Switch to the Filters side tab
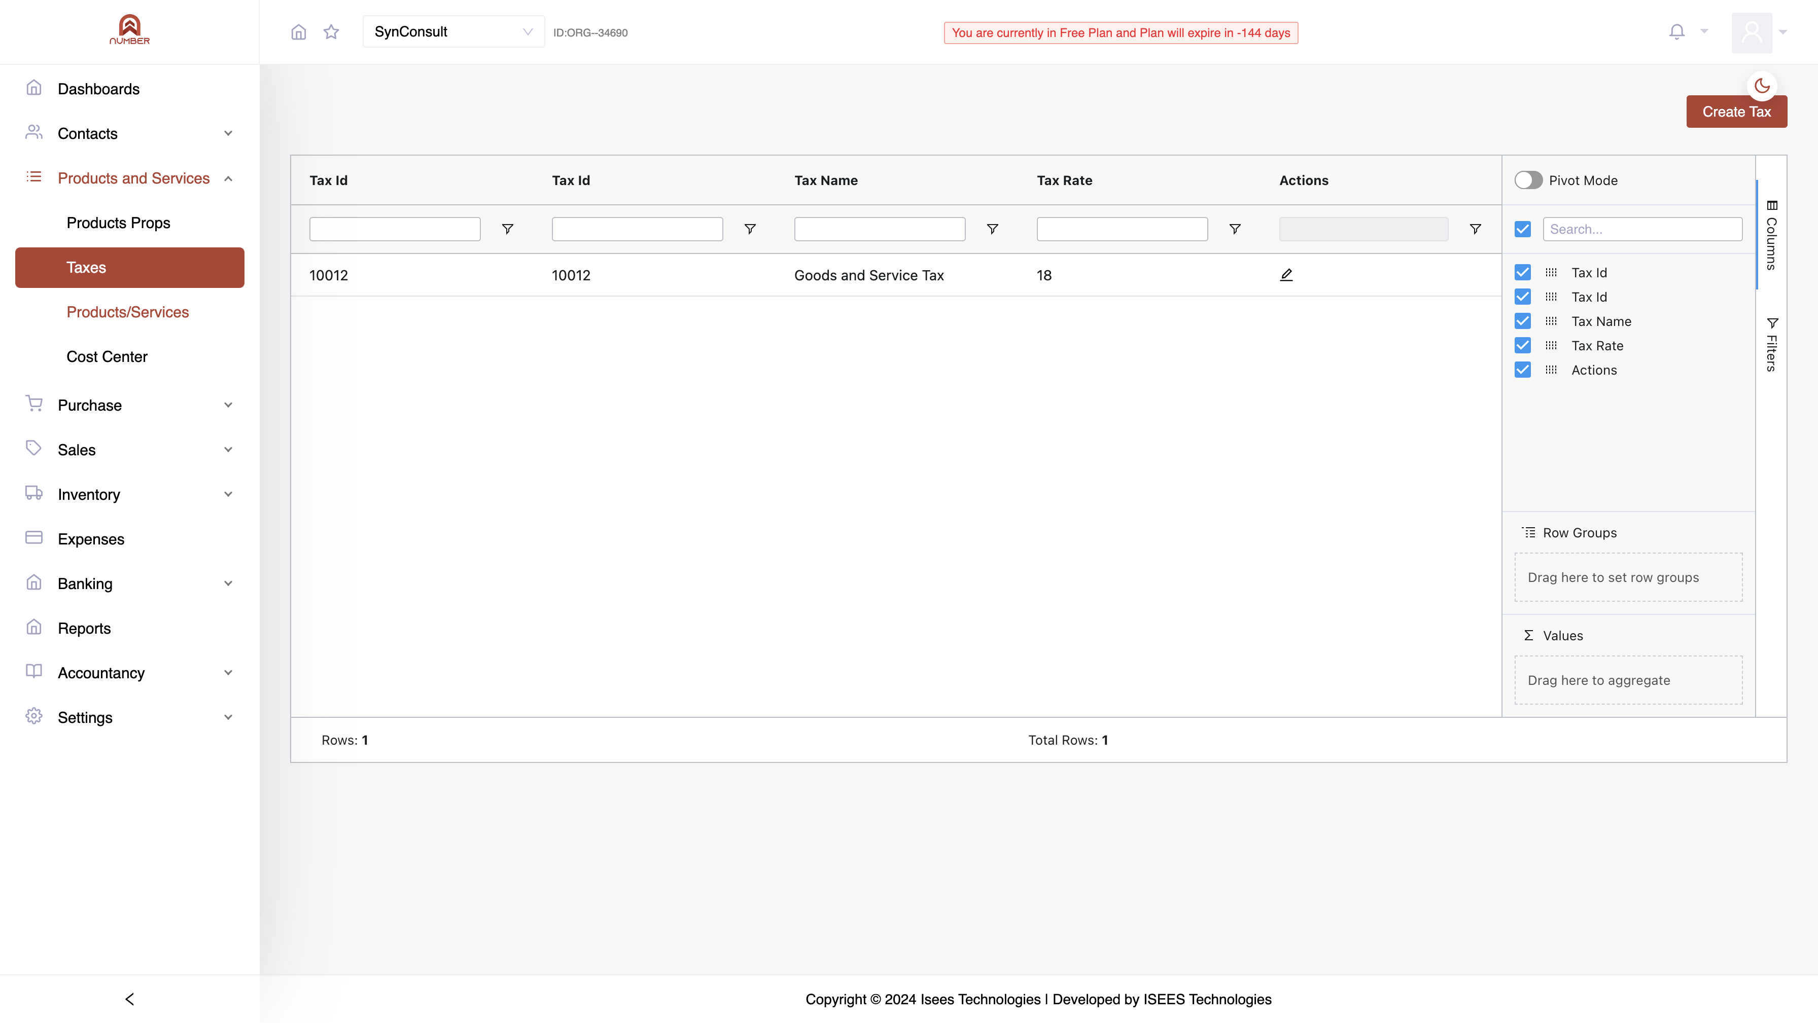1818x1023 pixels. point(1771,344)
